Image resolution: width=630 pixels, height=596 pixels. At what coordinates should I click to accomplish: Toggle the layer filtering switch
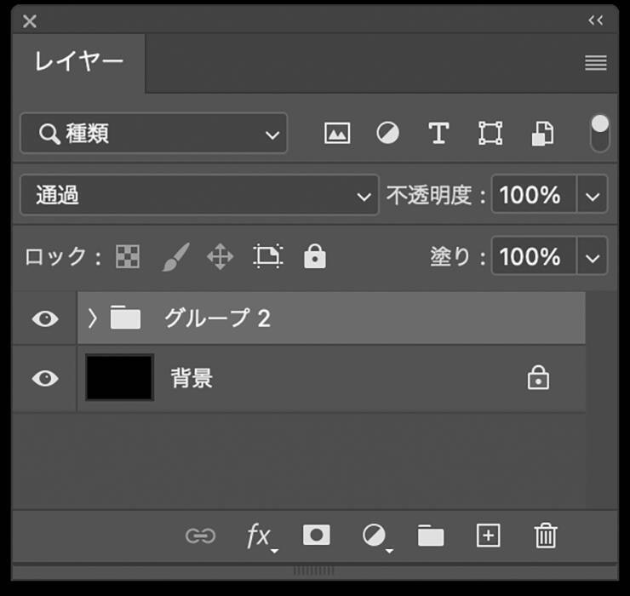tap(600, 134)
